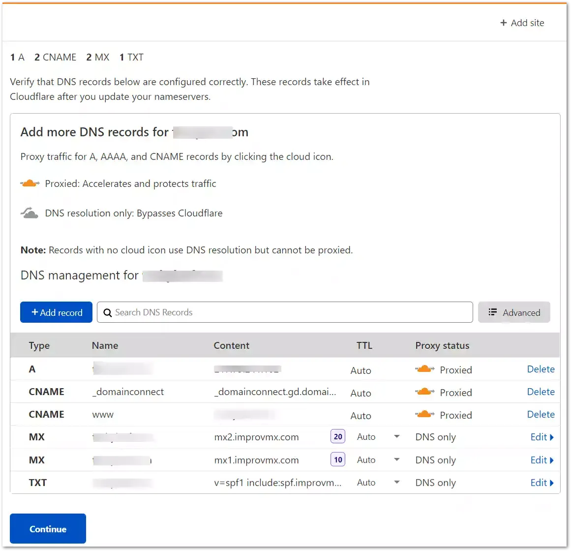
Task: Click the Name column header
Action: 105,345
